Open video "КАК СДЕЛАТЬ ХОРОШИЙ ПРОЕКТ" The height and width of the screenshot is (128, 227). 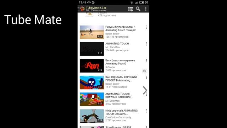(121, 79)
